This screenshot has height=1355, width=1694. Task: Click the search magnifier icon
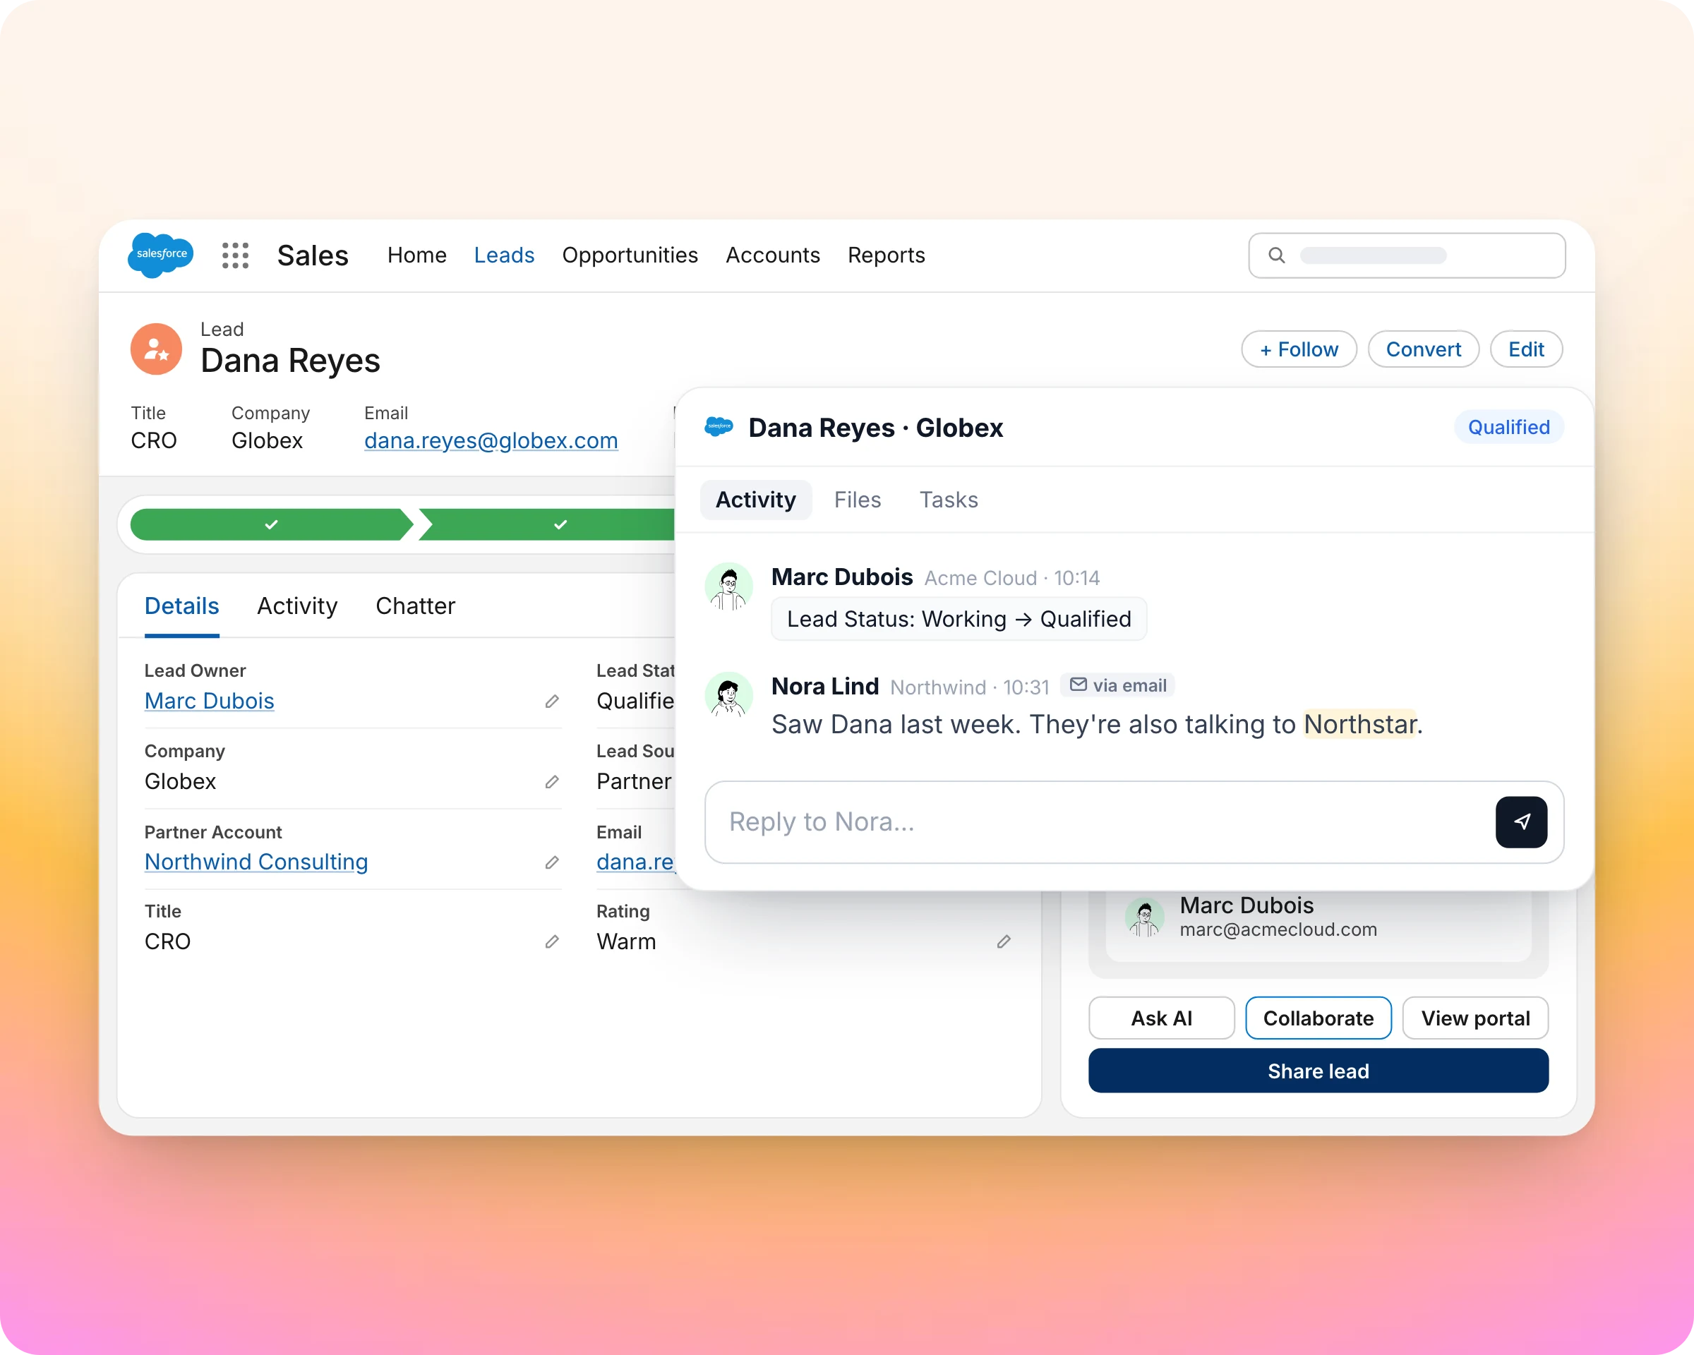(x=1277, y=255)
